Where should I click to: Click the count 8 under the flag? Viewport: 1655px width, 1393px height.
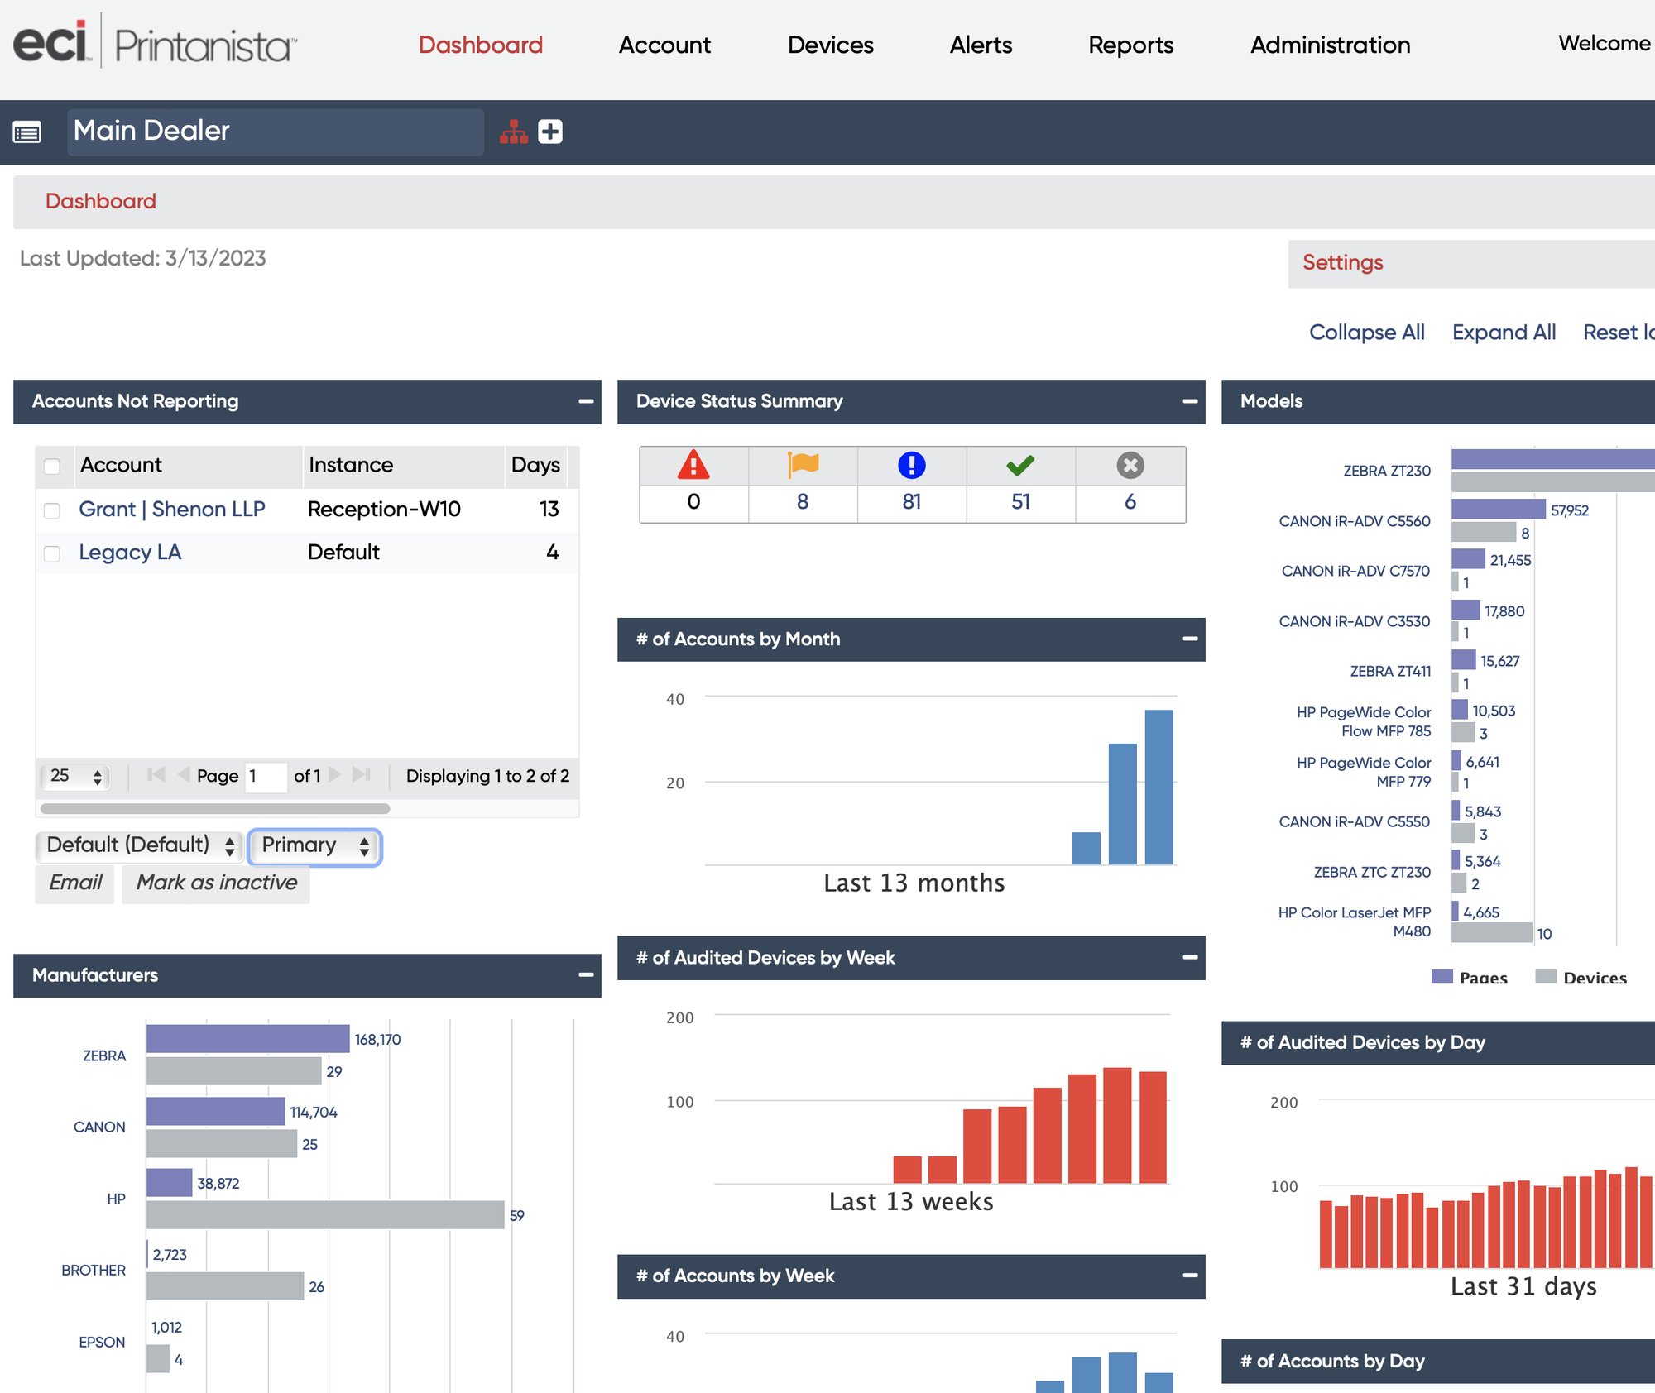coord(803,502)
